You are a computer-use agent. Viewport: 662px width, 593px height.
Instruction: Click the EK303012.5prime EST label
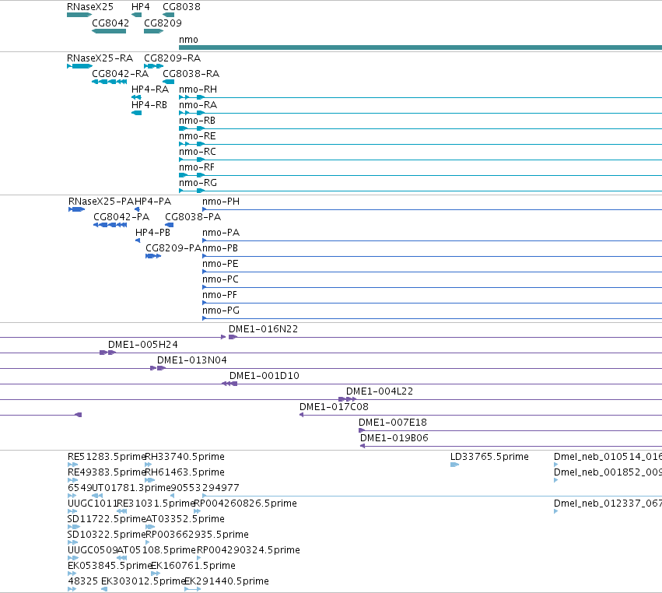pos(143,581)
